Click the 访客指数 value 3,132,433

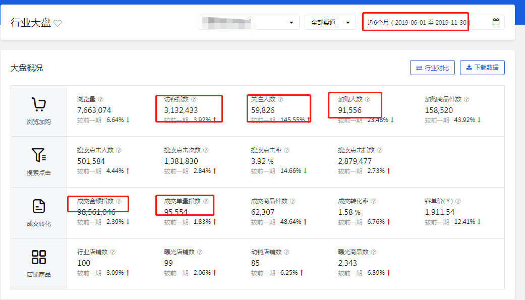pyautogui.click(x=181, y=110)
